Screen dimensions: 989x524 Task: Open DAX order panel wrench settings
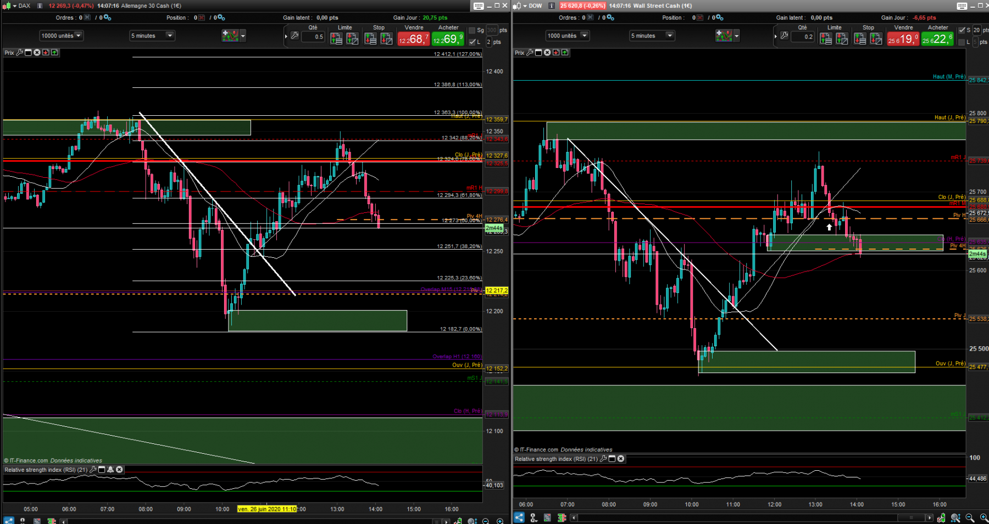click(295, 36)
